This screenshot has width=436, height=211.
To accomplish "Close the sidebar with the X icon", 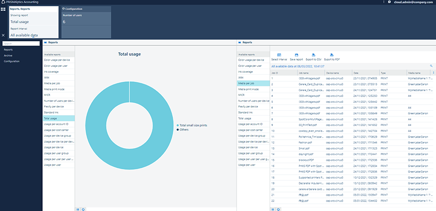I will (4, 35).
